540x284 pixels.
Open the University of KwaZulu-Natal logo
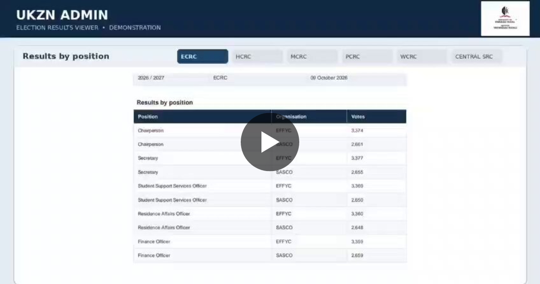(x=505, y=18)
